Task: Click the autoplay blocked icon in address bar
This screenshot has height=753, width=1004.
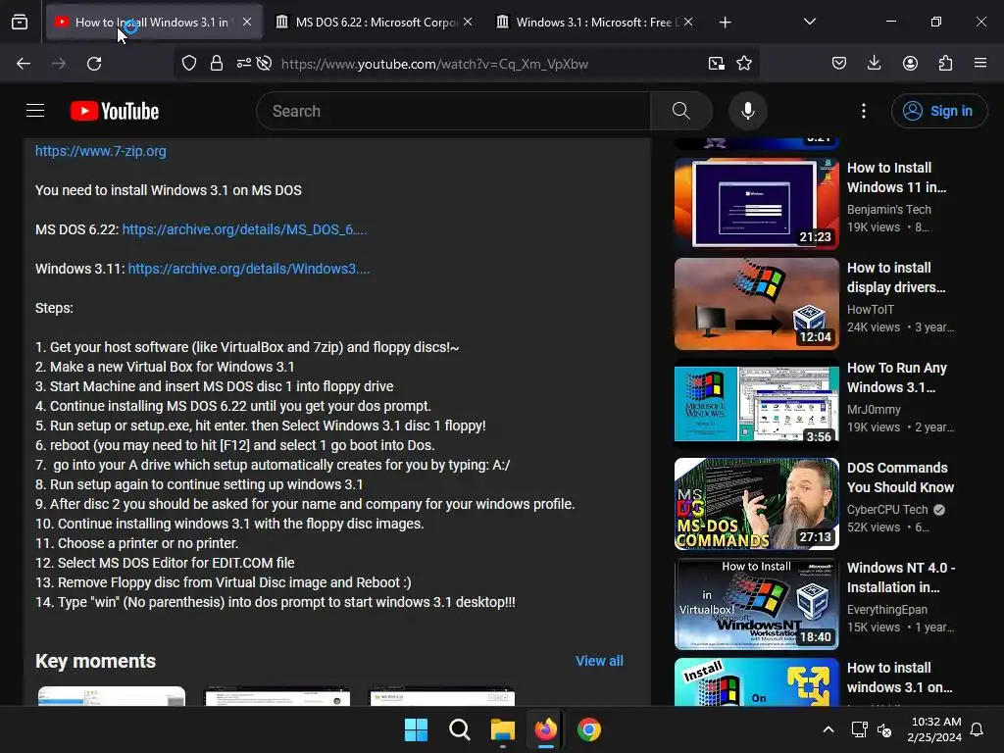Action: point(264,64)
